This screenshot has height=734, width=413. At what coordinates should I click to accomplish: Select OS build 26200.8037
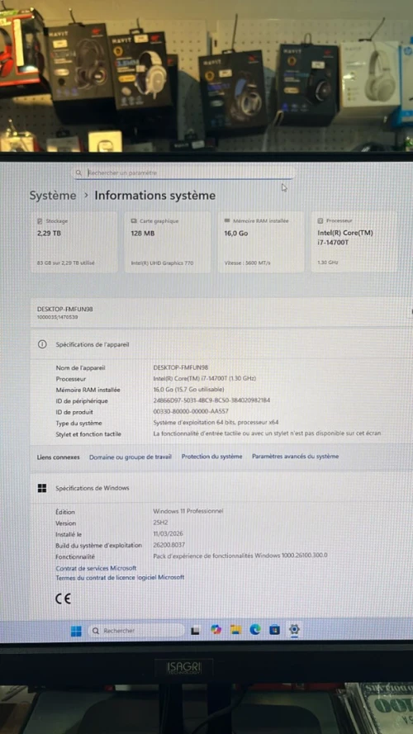coord(169,544)
